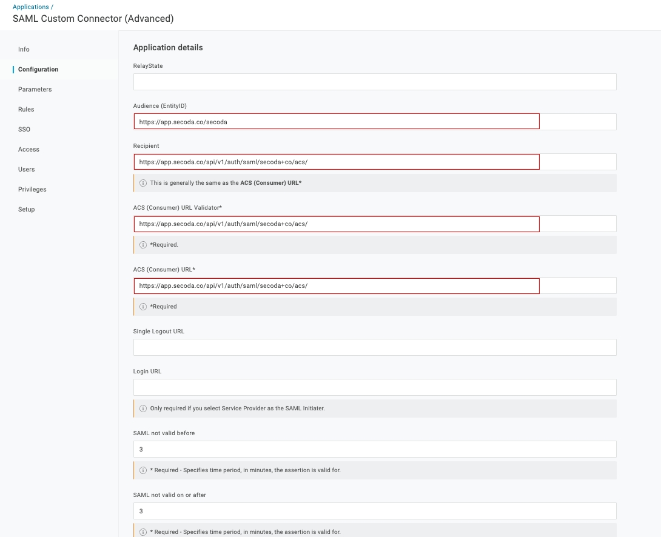
Task: Focus the Audience (EntityID) text field
Action: tap(337, 122)
